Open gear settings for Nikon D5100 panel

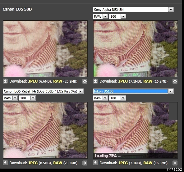click(x=175, y=163)
